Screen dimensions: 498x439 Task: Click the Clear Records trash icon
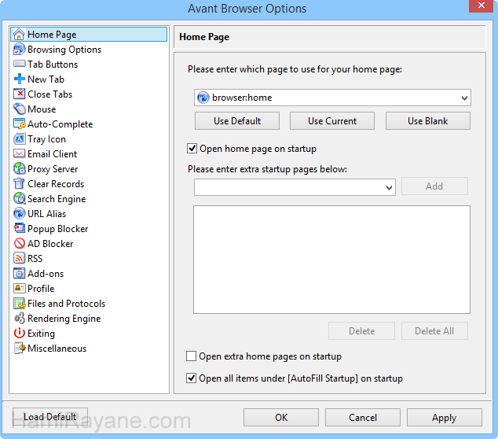pos(20,184)
